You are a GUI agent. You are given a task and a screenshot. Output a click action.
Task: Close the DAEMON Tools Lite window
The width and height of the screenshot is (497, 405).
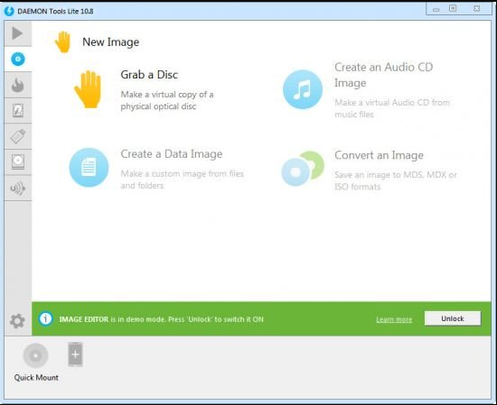click(x=477, y=8)
